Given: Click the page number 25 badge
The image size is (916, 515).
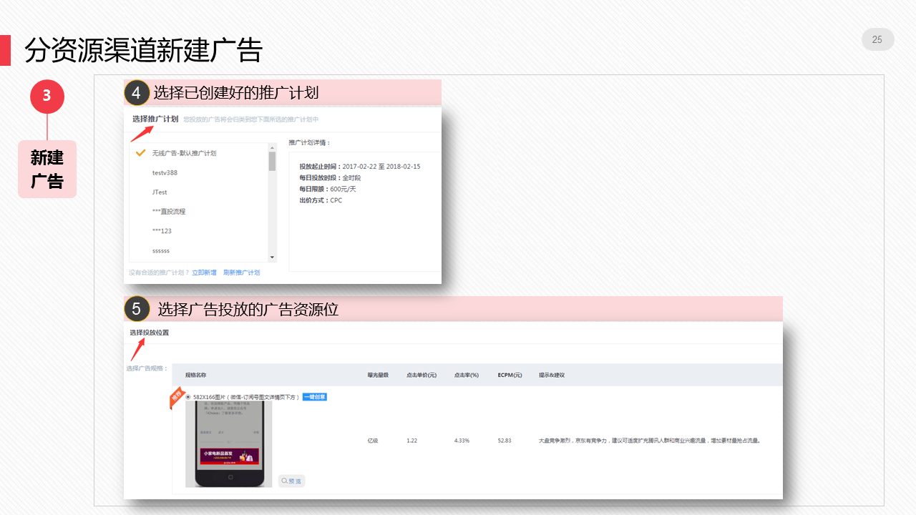Looking at the screenshot, I should (877, 39).
